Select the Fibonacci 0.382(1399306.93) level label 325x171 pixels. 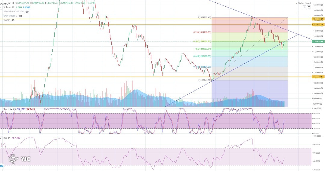coord(202,41)
